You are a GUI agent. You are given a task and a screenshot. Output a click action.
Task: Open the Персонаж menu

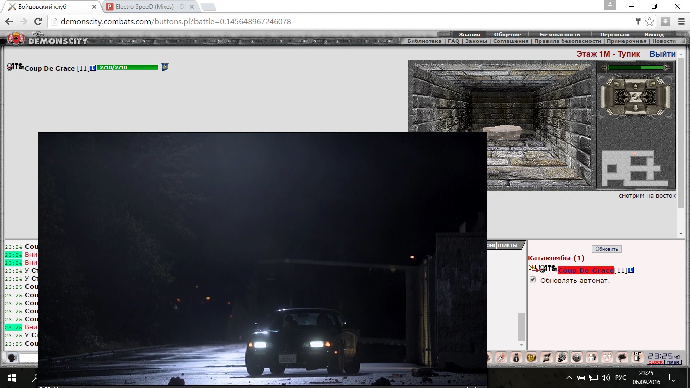pos(615,34)
